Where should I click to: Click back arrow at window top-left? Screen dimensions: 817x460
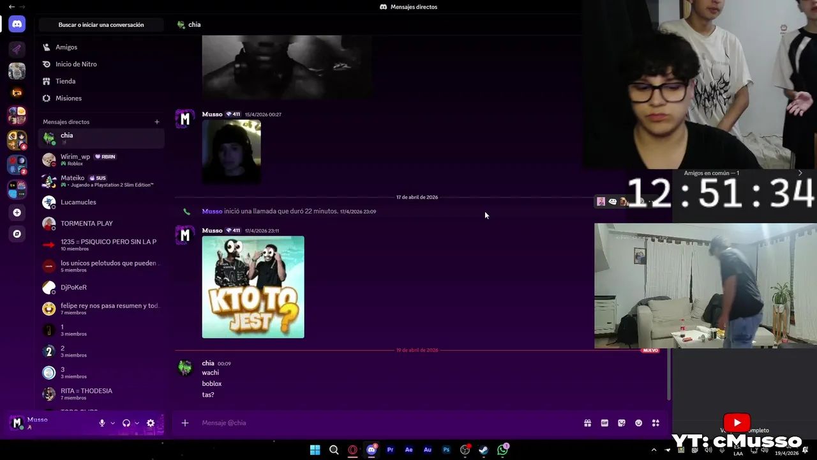coord(11,6)
